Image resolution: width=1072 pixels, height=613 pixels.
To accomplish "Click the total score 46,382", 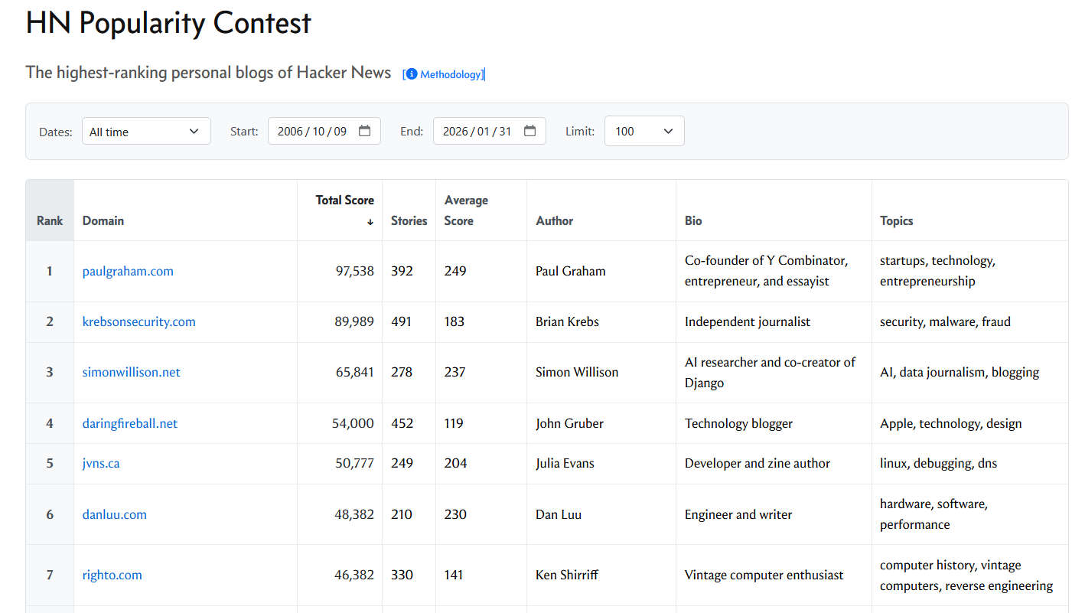I will point(354,575).
